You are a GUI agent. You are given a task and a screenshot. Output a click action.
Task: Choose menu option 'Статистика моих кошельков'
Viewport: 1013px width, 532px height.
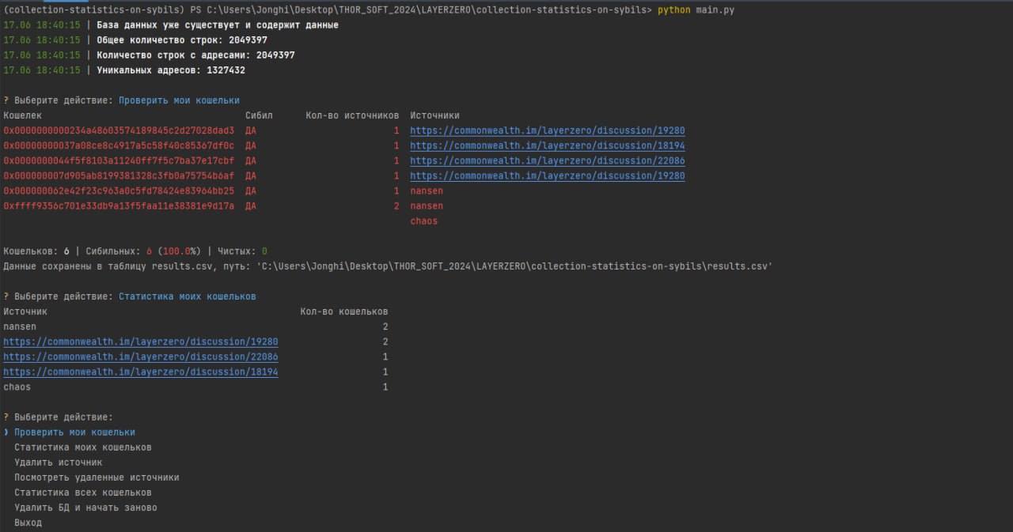pos(83,447)
